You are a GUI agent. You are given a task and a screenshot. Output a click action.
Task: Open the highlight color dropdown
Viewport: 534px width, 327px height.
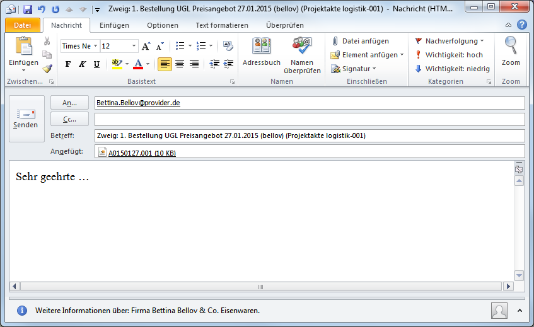pyautogui.click(x=127, y=64)
